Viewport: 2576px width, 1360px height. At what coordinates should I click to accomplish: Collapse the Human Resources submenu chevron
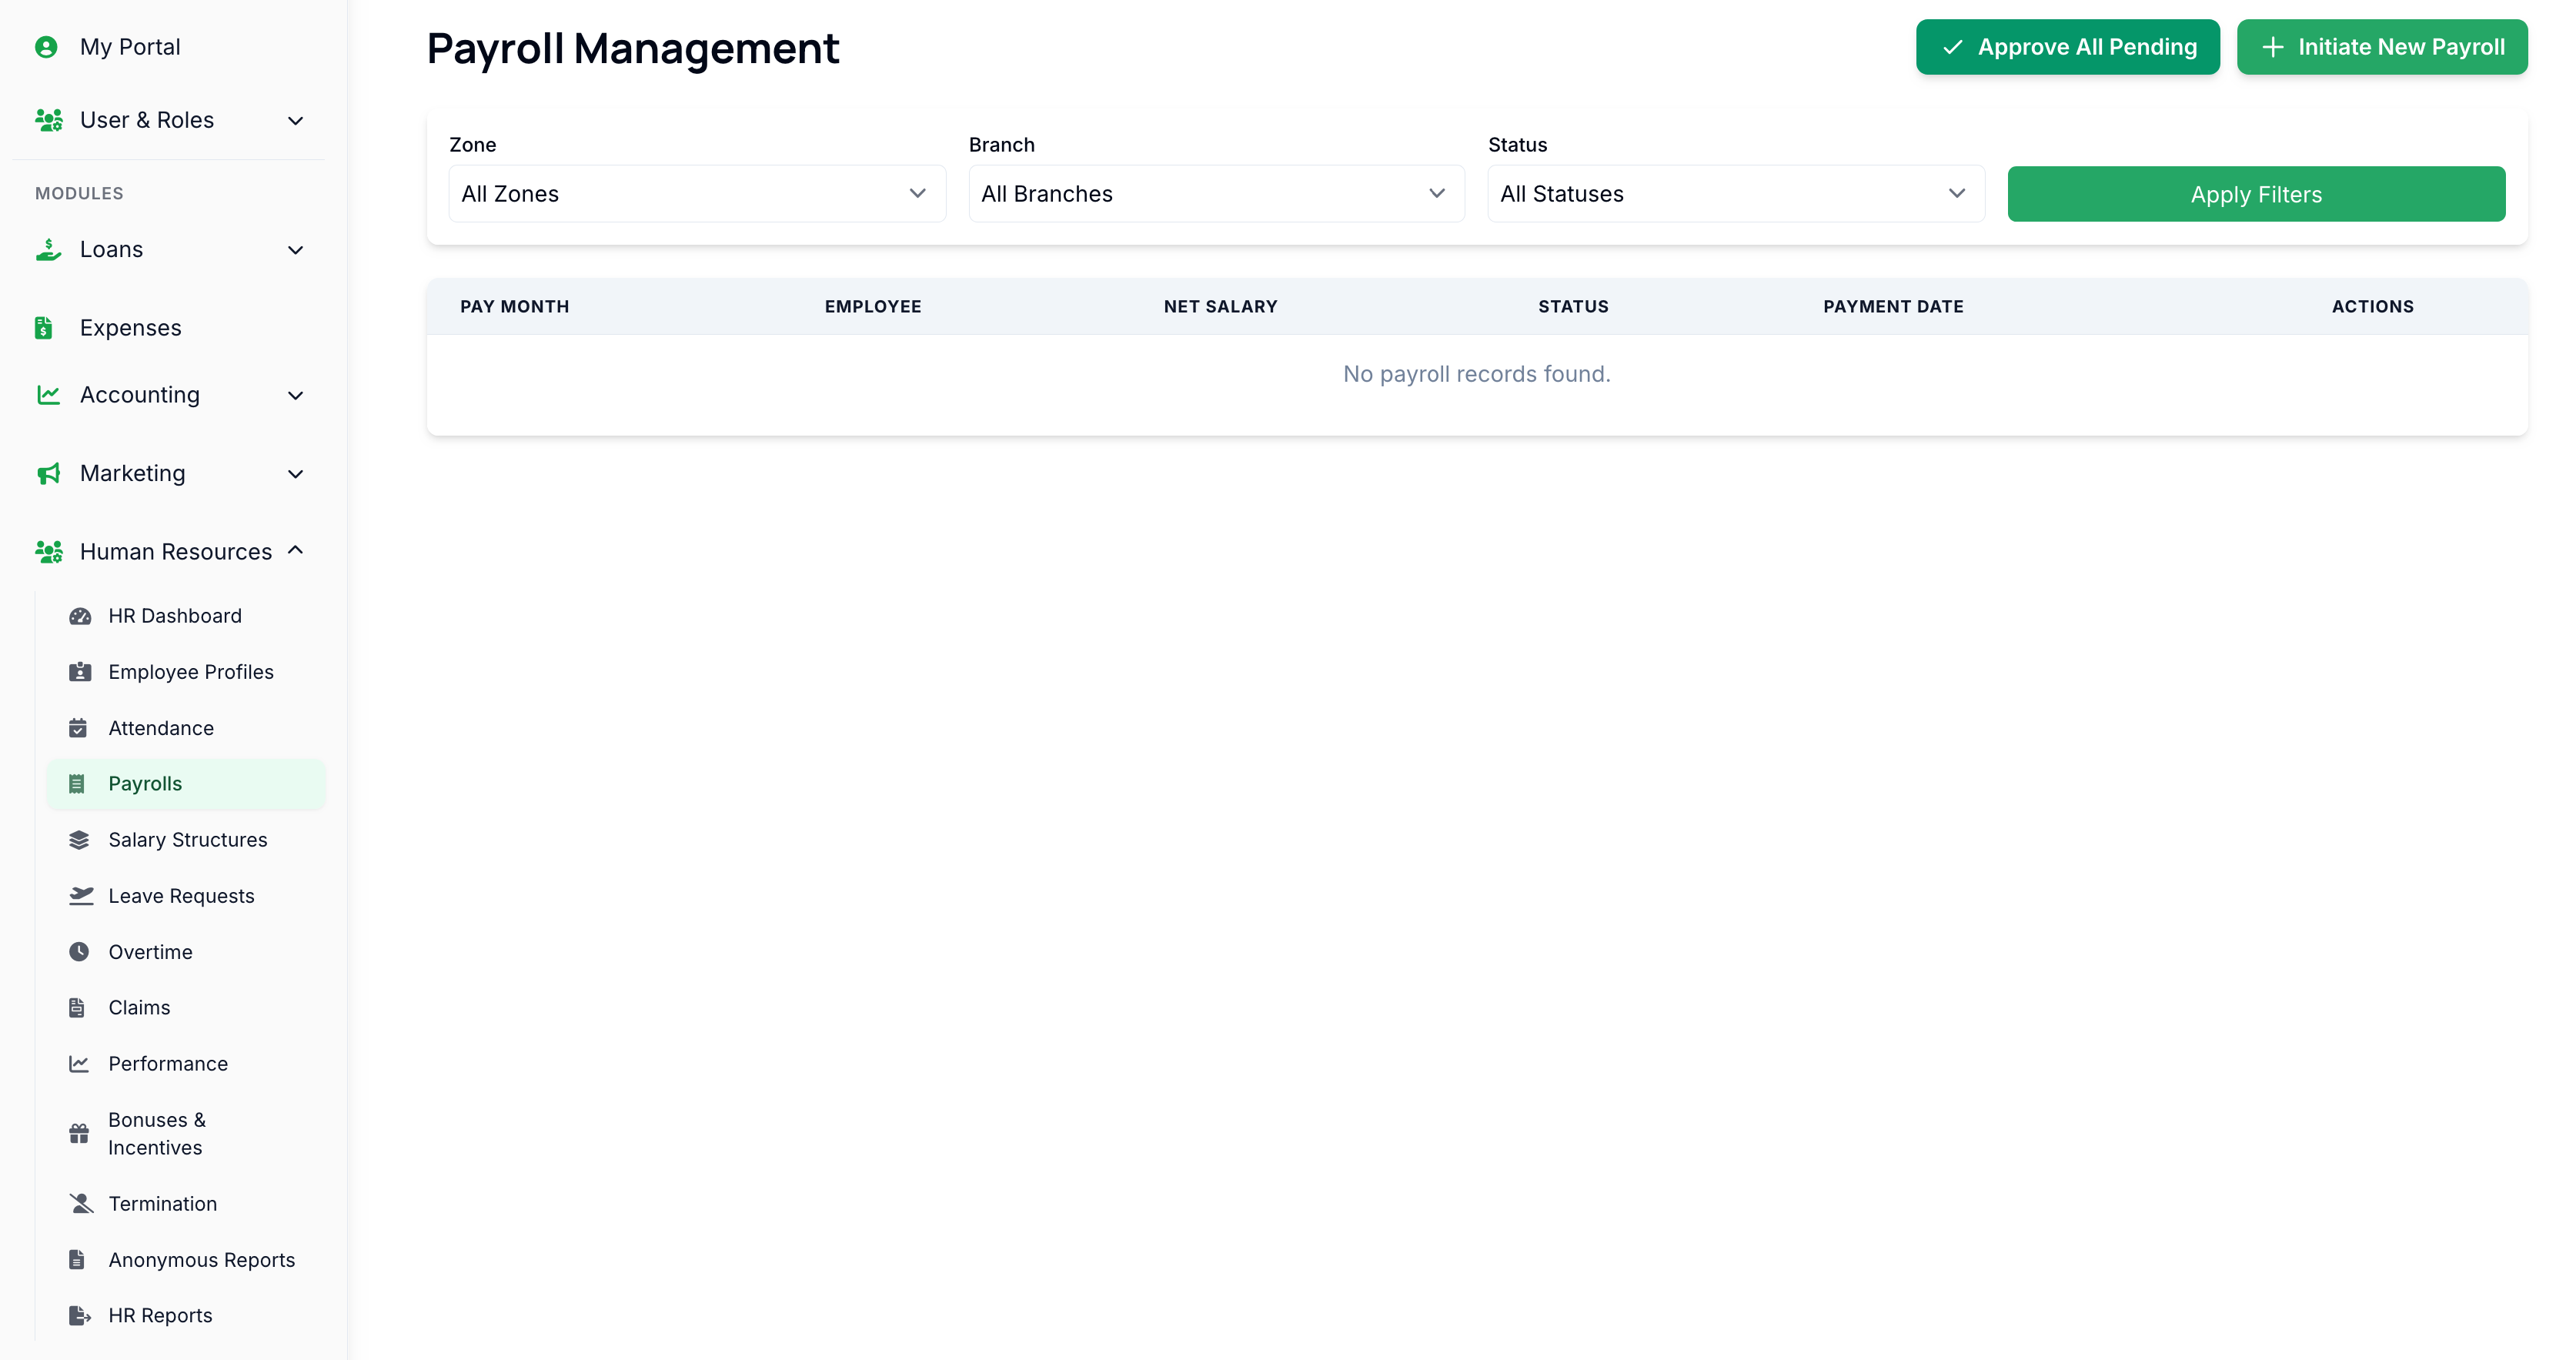pyautogui.click(x=295, y=550)
